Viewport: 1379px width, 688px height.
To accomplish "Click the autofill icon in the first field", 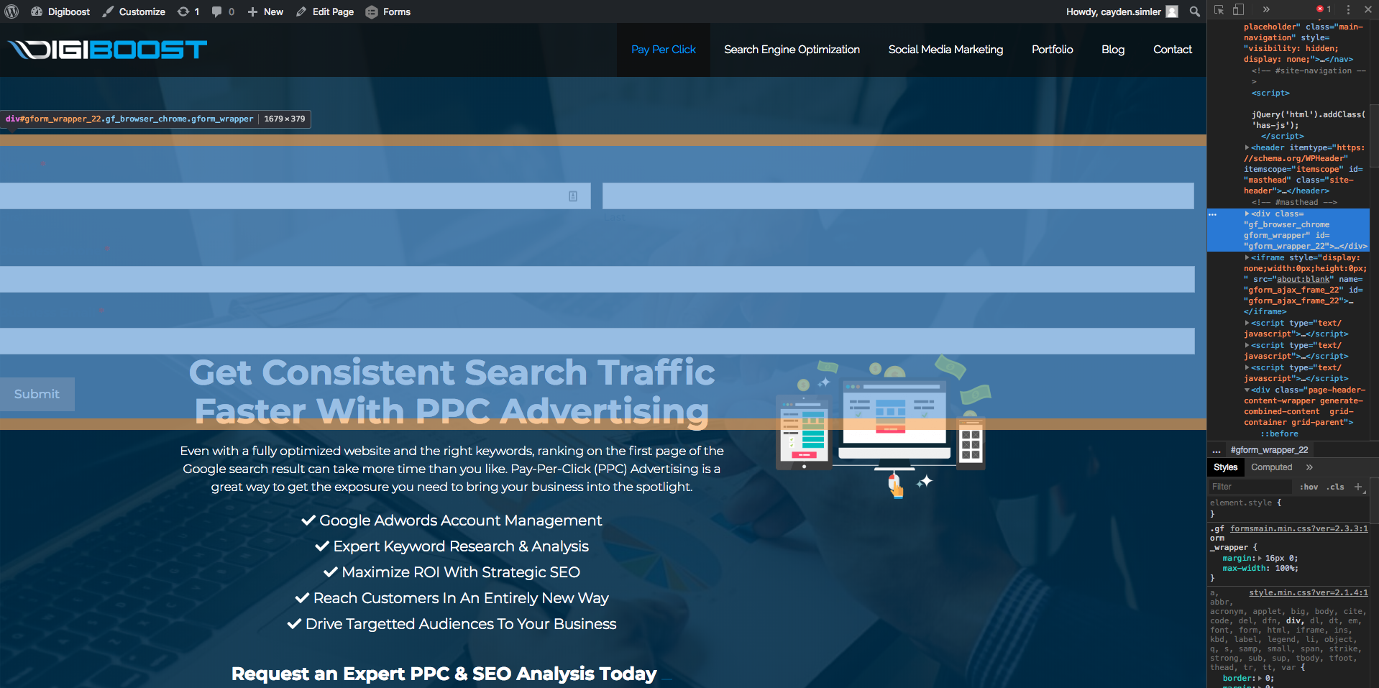I will point(573,196).
